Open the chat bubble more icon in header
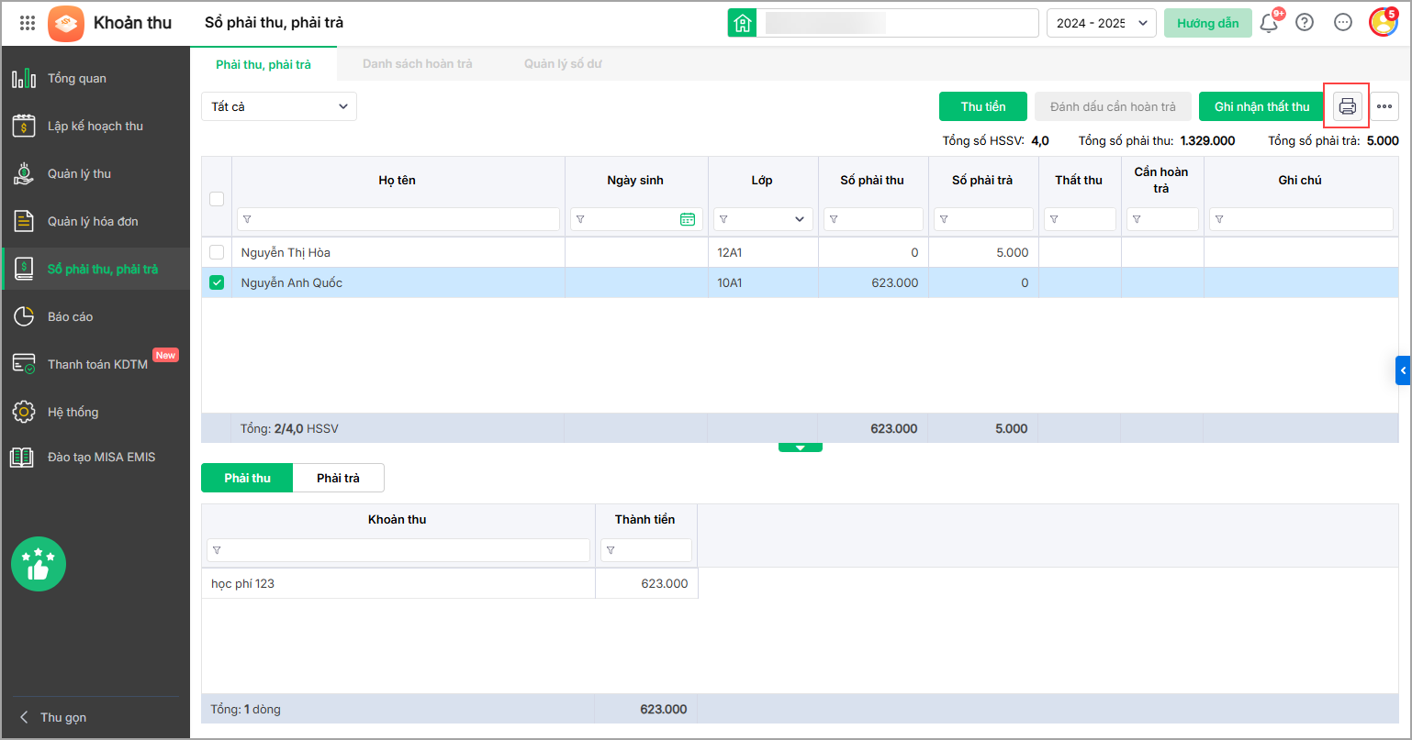This screenshot has height=740, width=1412. tap(1343, 23)
